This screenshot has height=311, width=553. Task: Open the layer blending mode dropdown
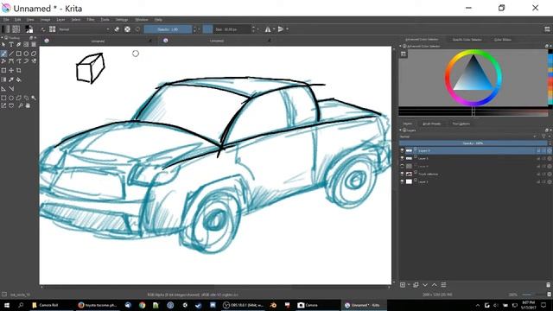pos(467,136)
